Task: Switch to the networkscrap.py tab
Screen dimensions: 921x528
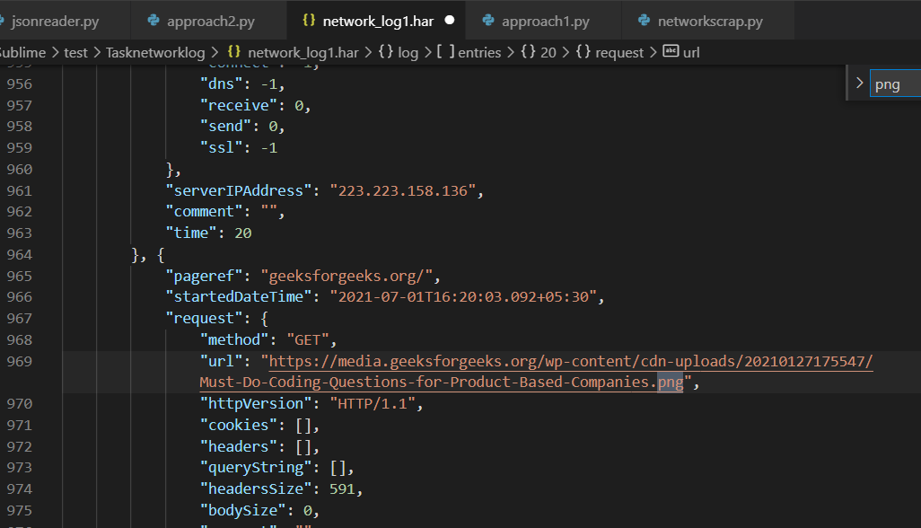Action: (x=709, y=21)
